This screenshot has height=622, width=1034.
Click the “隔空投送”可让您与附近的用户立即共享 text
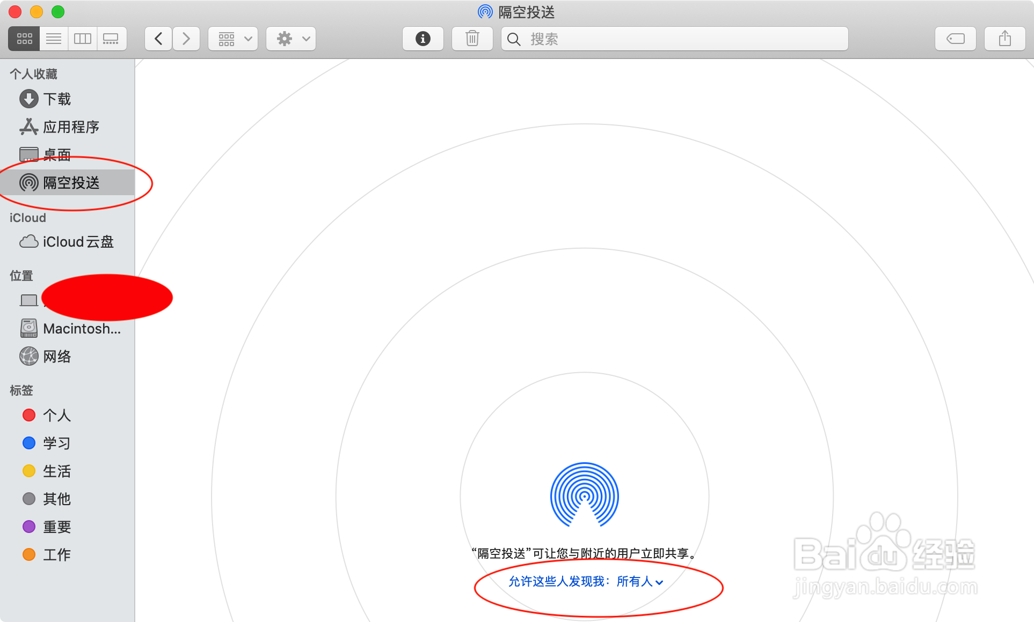pos(585,553)
